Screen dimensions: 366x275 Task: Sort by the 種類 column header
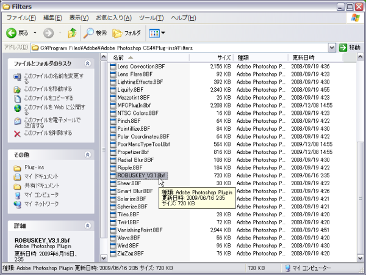click(261, 57)
